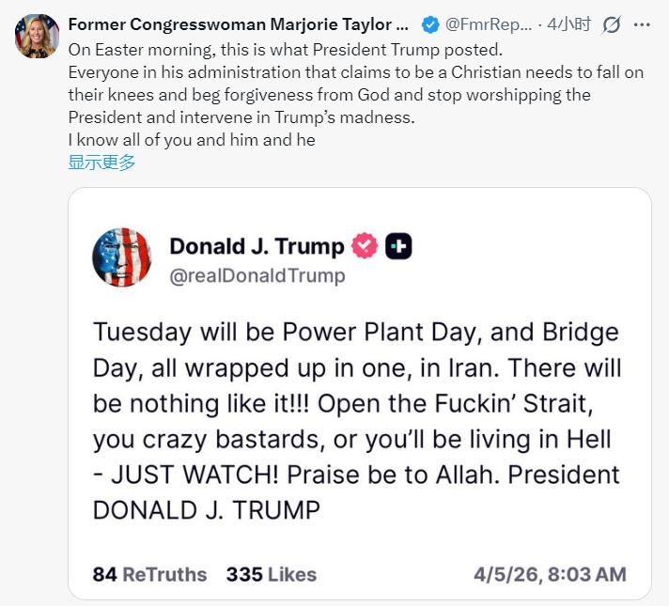The image size is (669, 606).
Task: Click Marjorie Taylor Greene's profile avatar
Action: click(37, 37)
